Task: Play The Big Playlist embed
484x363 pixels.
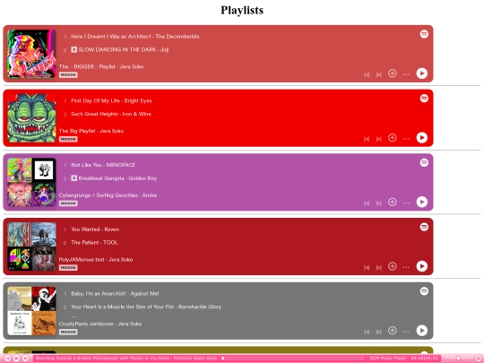Action: click(421, 138)
